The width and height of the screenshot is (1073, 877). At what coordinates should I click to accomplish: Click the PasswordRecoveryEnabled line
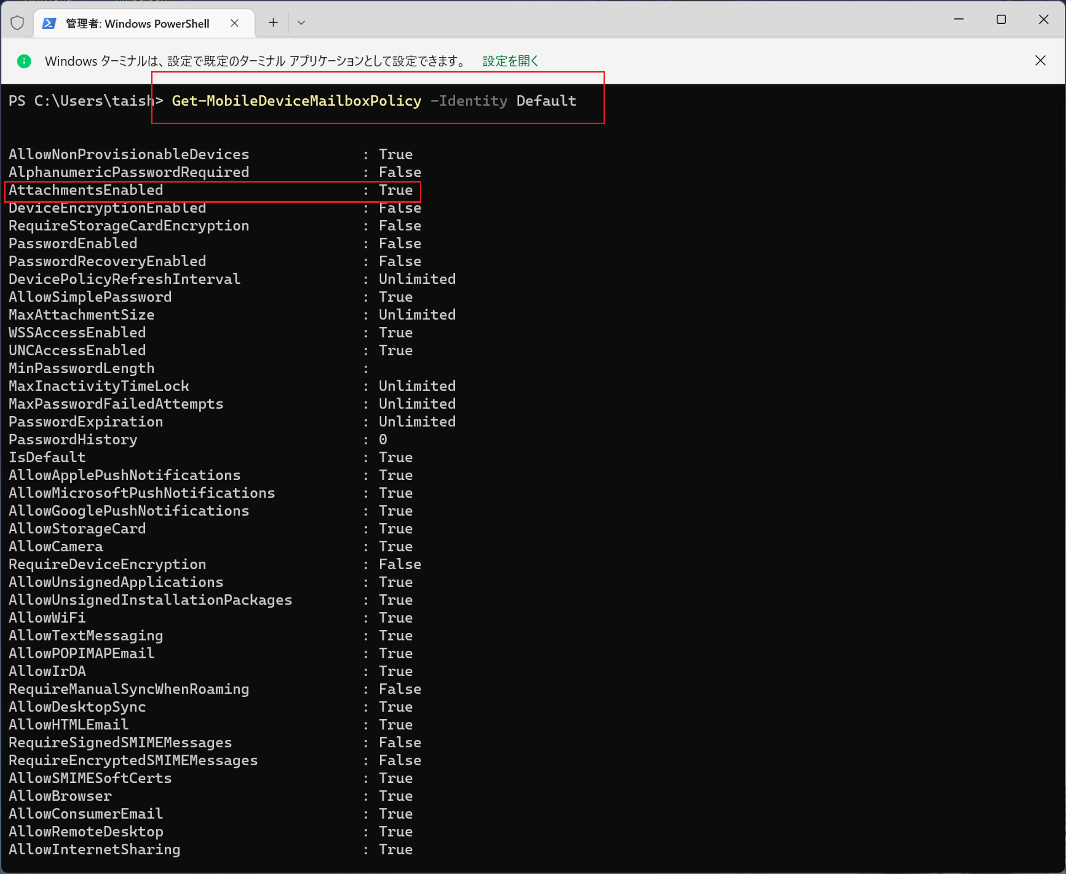tap(215, 262)
